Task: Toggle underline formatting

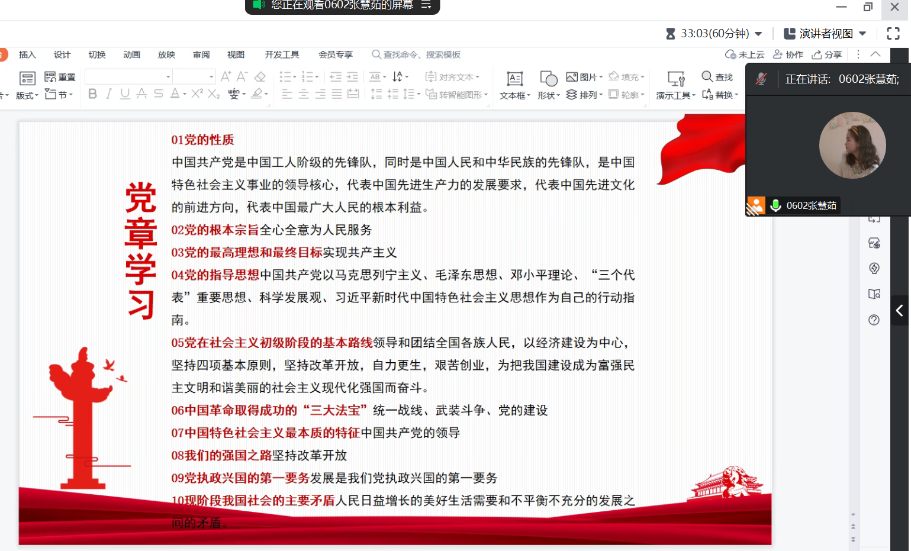Action: (124, 94)
